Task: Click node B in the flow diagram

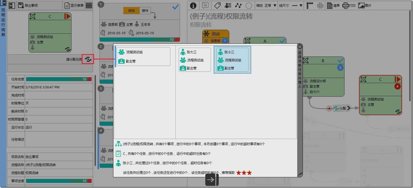Action: pos(323,77)
